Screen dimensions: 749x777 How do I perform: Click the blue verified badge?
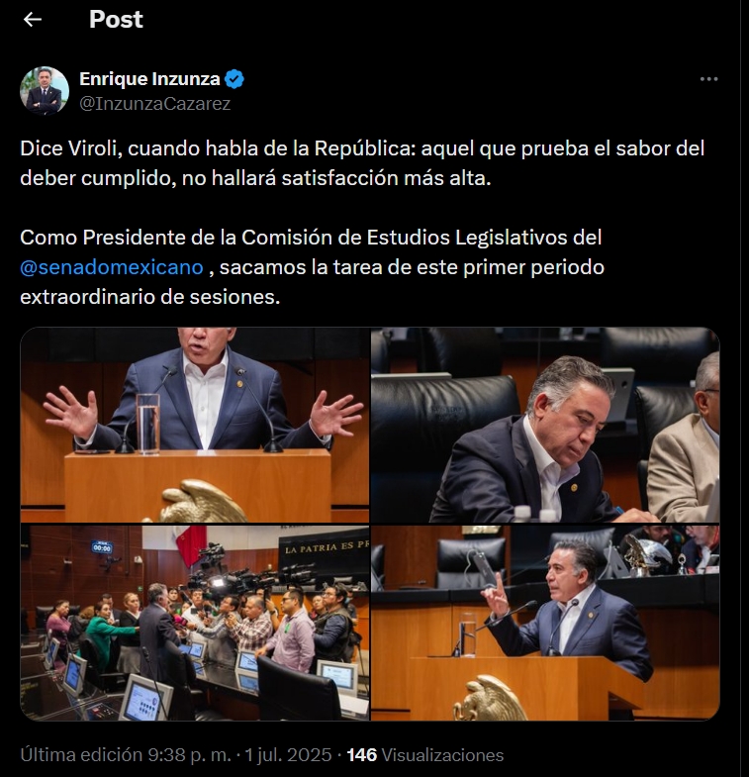[x=234, y=79]
